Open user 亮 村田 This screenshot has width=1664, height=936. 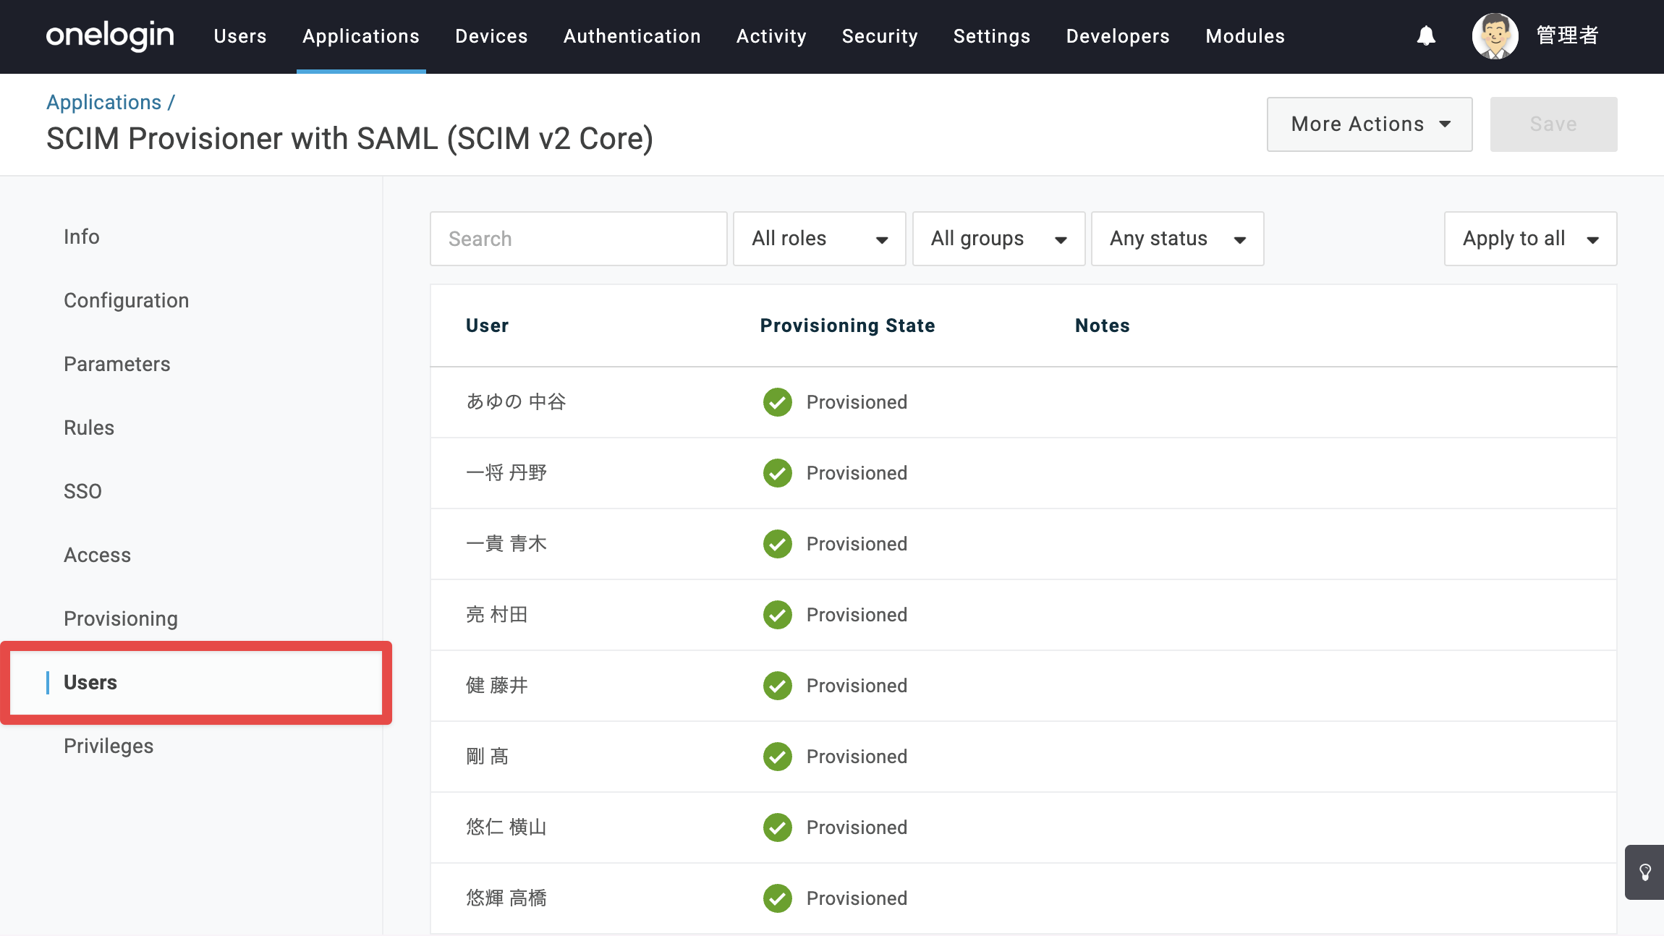[x=497, y=615]
